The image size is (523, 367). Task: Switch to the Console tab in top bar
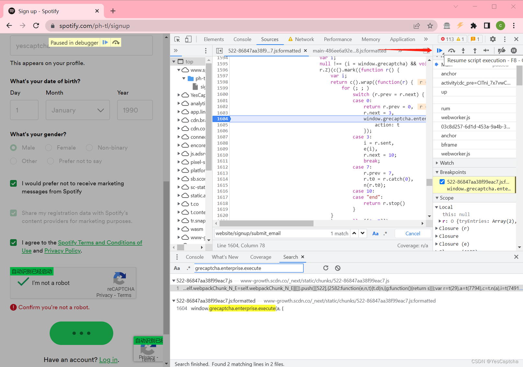click(242, 39)
